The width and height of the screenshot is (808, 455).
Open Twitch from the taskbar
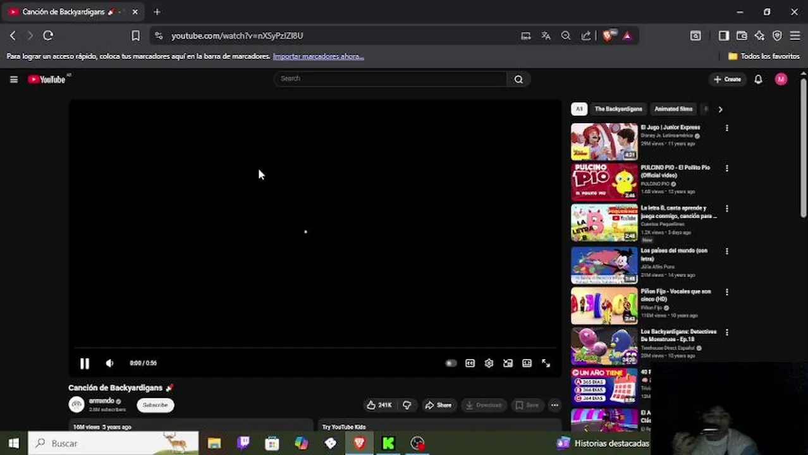point(243,444)
